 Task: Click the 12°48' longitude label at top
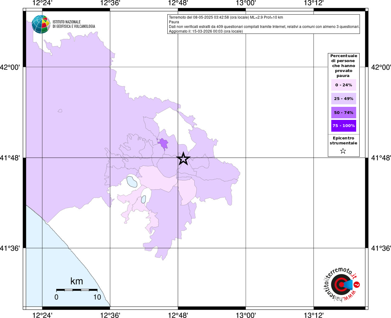tap(178, 3)
